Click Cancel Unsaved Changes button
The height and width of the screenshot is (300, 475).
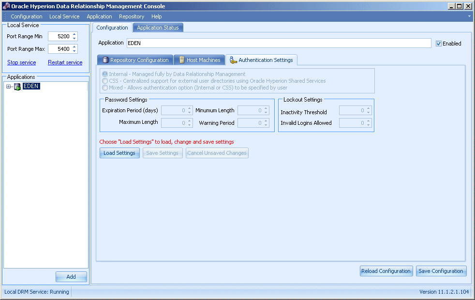point(217,153)
